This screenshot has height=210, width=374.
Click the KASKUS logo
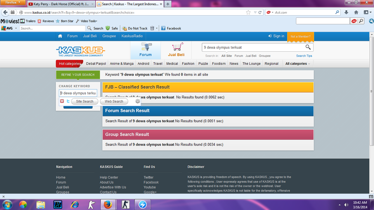point(80,51)
